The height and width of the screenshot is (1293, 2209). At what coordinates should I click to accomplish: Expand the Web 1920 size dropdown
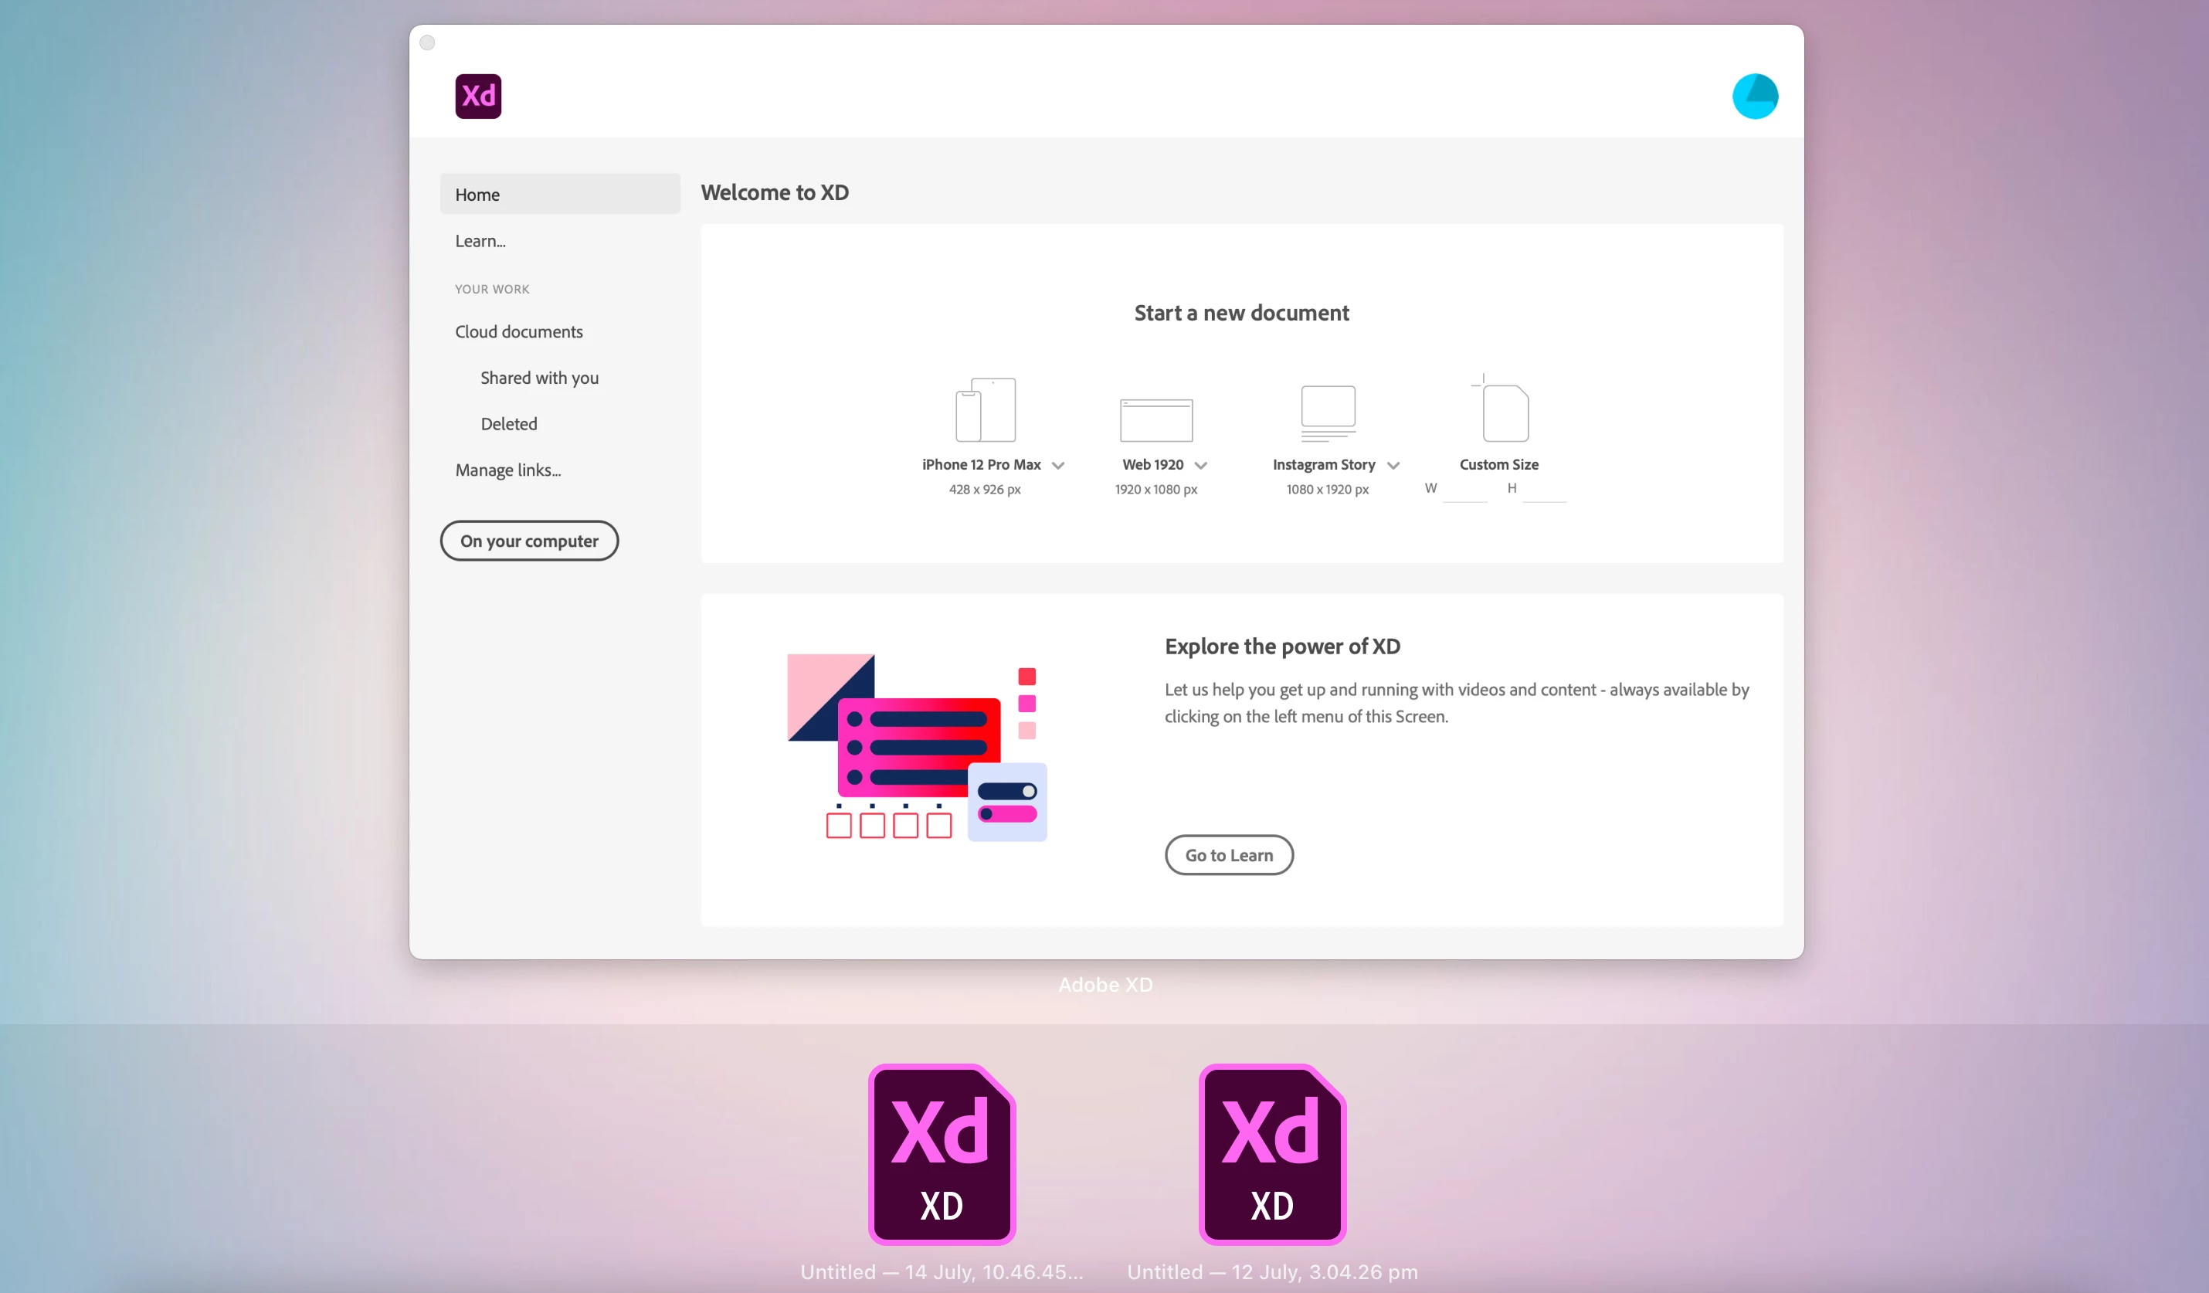click(x=1201, y=466)
